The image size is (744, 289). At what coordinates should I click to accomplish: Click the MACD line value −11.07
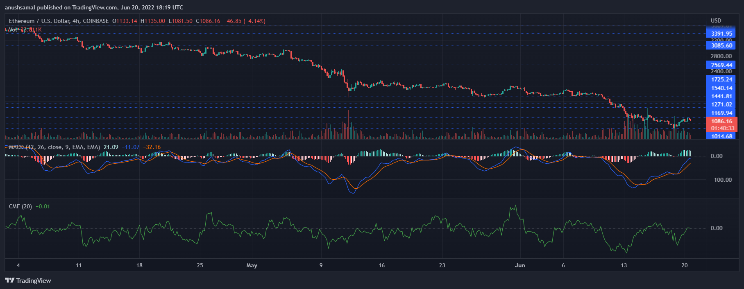point(131,147)
